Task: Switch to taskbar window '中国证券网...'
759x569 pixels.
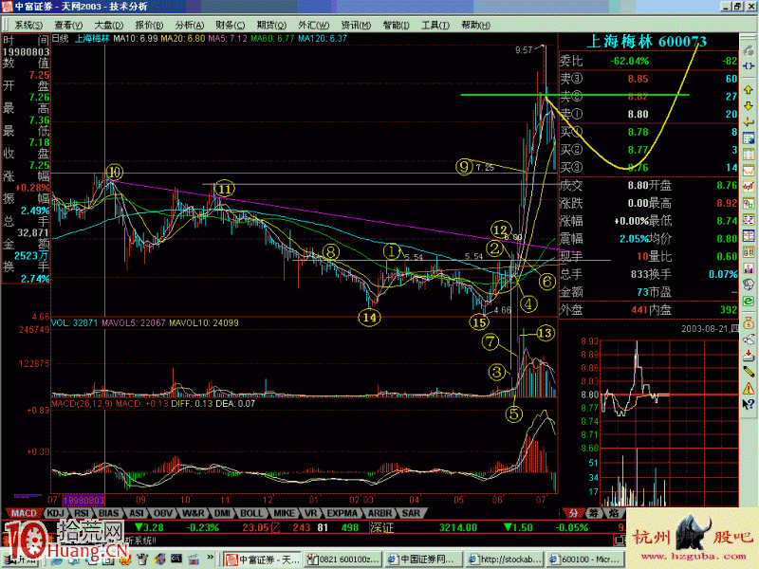Action: 423,560
